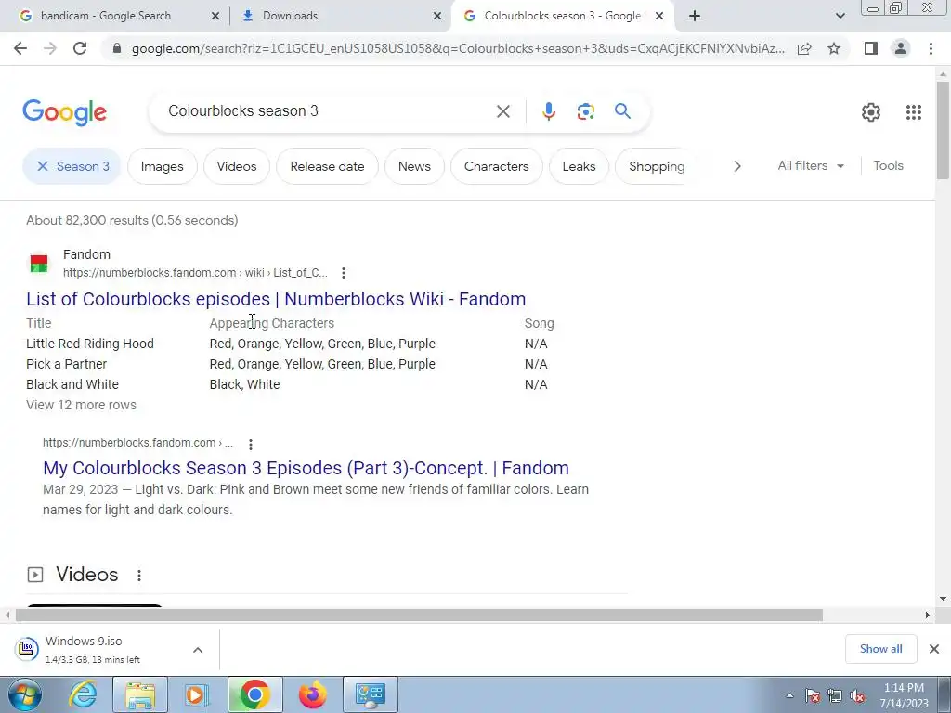The width and height of the screenshot is (951, 713).
Task: Show more filter chips with the arrow
Action: 736,166
